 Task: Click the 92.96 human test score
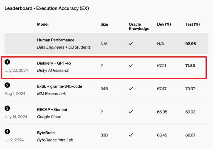point(191,44)
